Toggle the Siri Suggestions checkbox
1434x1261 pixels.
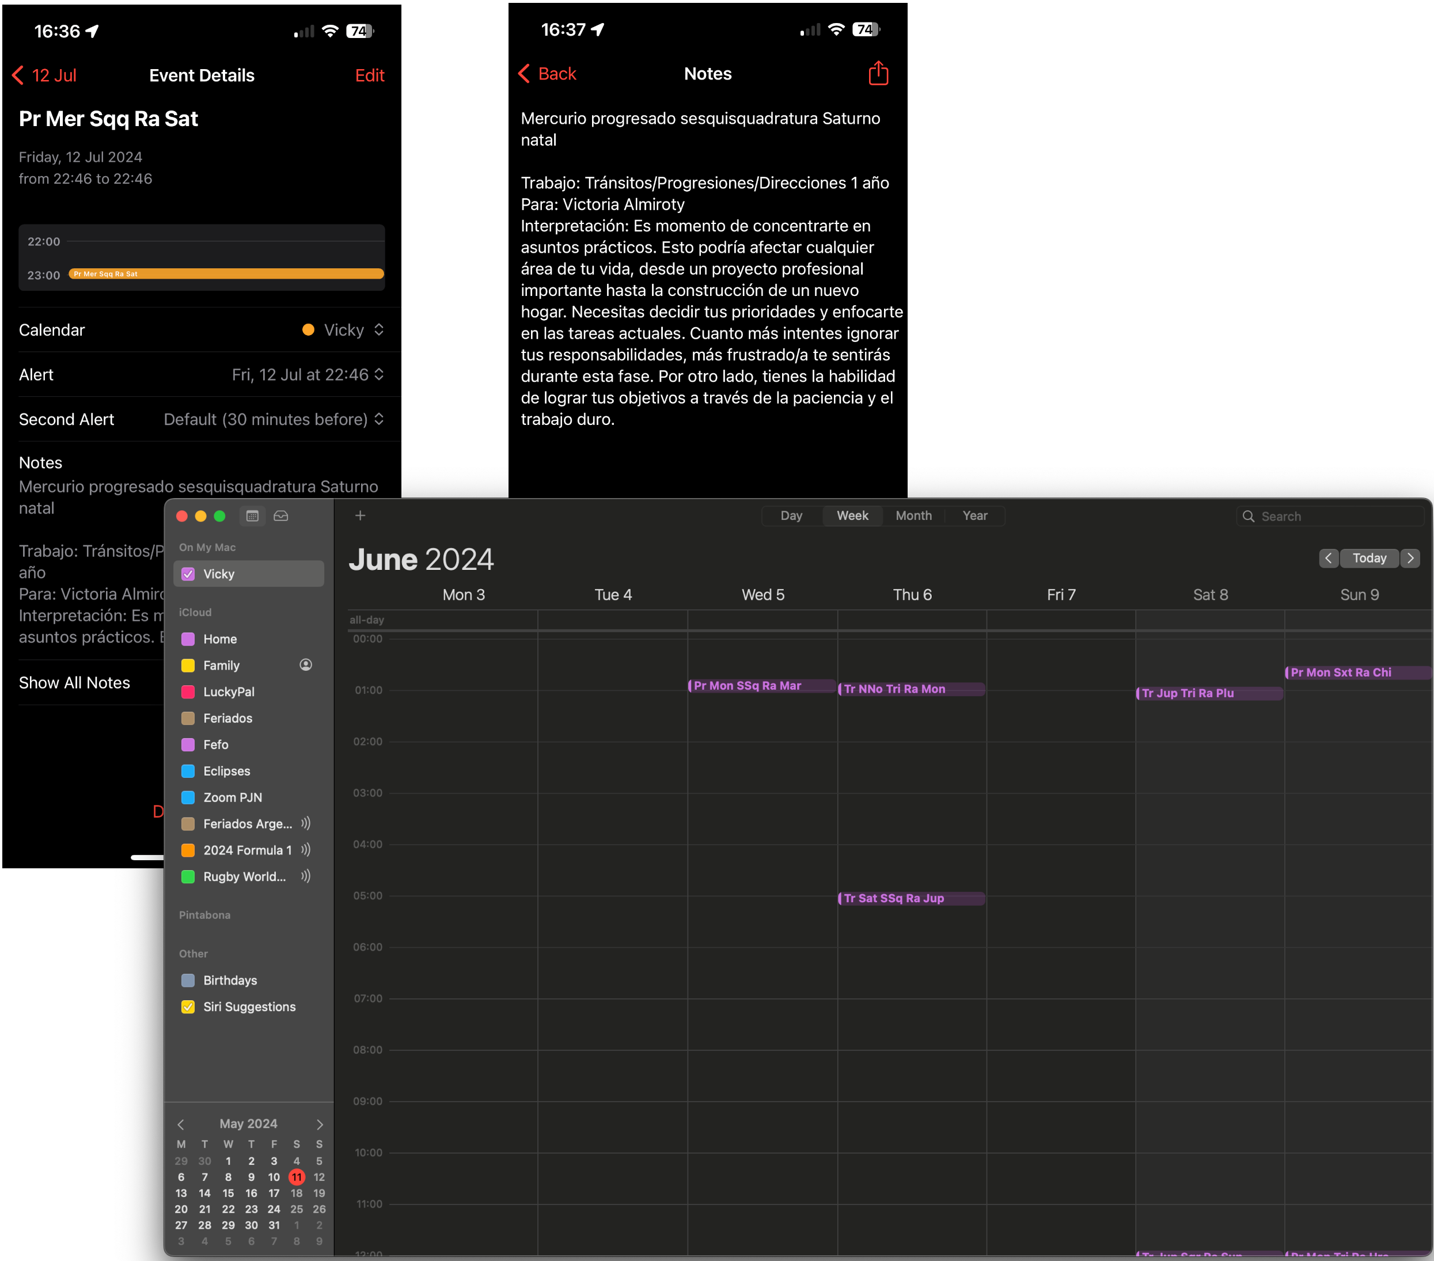(188, 1006)
